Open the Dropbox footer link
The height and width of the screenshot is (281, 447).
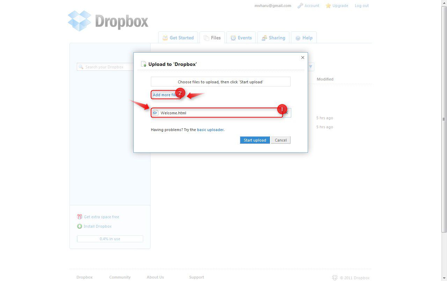[x=85, y=277]
